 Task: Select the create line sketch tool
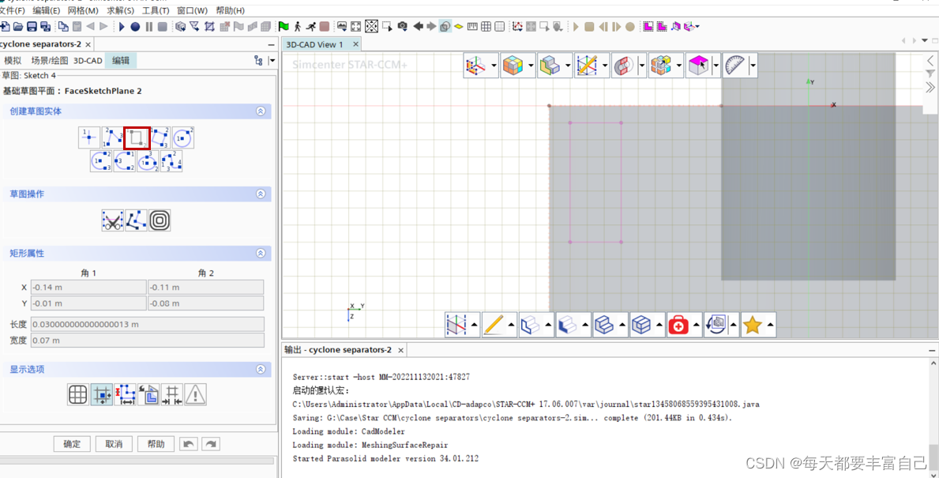pyautogui.click(x=113, y=137)
